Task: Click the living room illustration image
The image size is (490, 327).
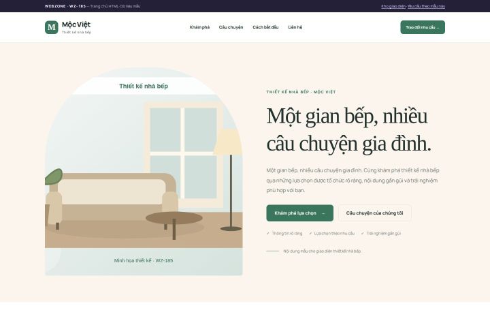Action: pos(144,171)
